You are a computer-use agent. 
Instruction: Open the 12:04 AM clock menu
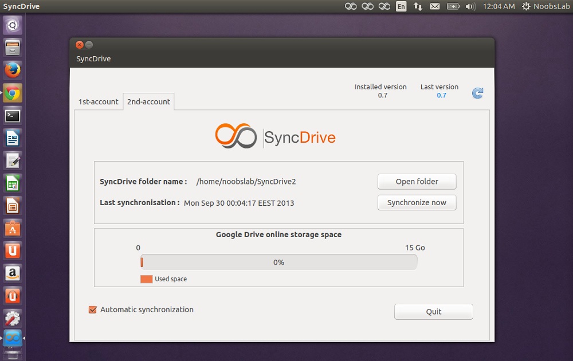(499, 6)
